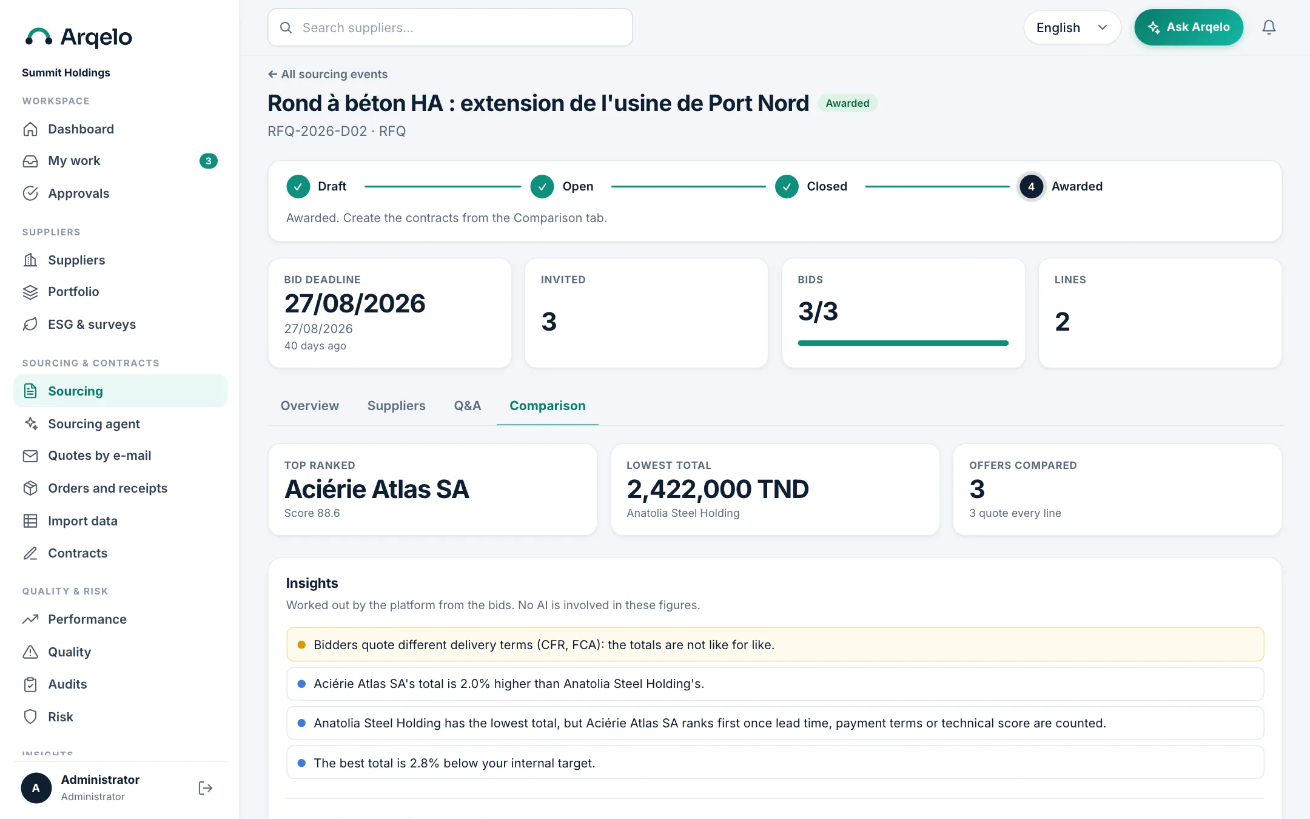Viewport: 1310px width, 819px height.
Task: Click the Audits clipboard icon
Action: (30, 684)
